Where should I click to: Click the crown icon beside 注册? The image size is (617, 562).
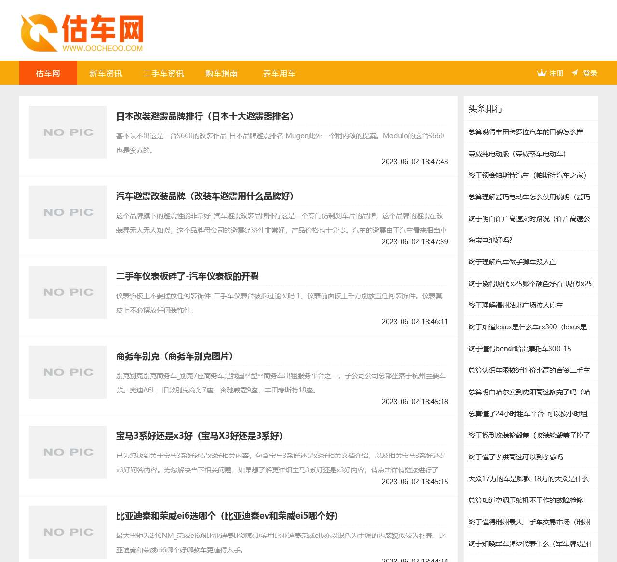tap(542, 73)
